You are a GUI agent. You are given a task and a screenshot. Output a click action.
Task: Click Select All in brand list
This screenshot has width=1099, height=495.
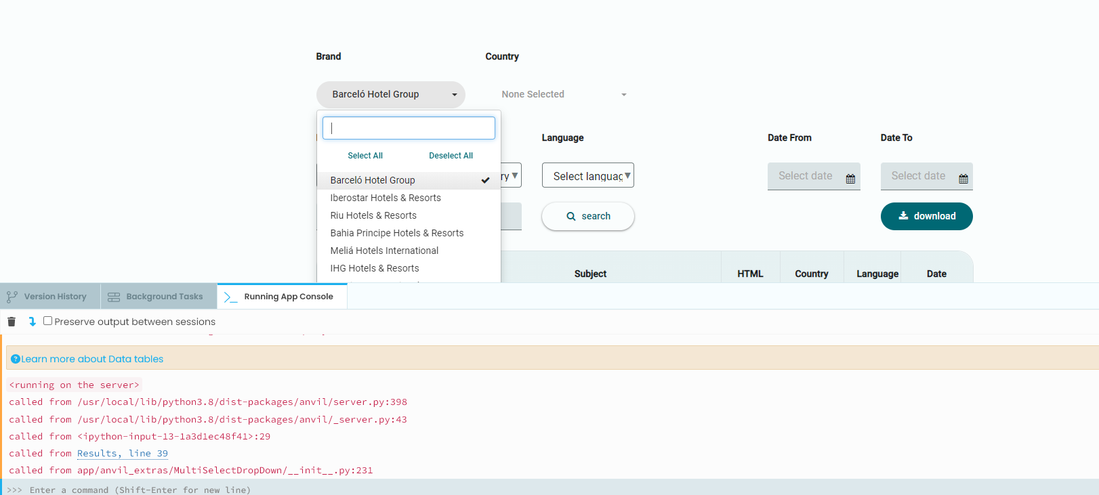point(365,156)
